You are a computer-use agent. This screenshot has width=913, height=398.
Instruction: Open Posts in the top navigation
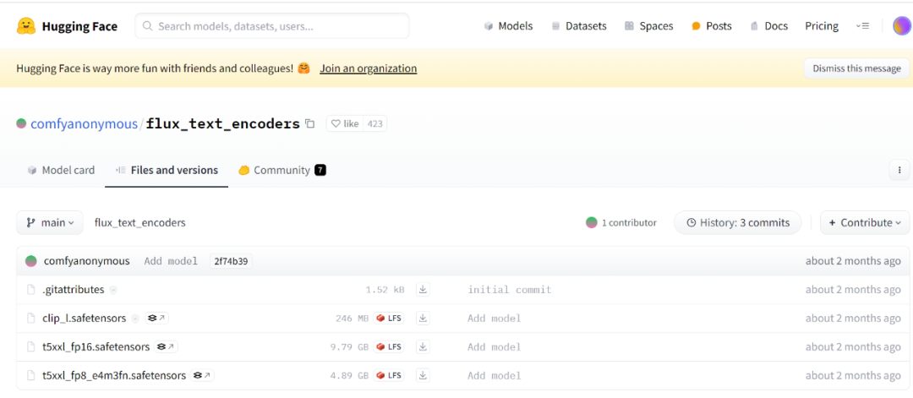click(x=712, y=26)
